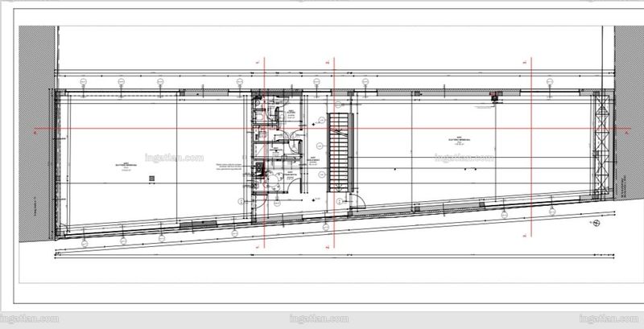Select the right hatched neighboring building area
The height and width of the screenshot is (329, 644).
click(629, 113)
